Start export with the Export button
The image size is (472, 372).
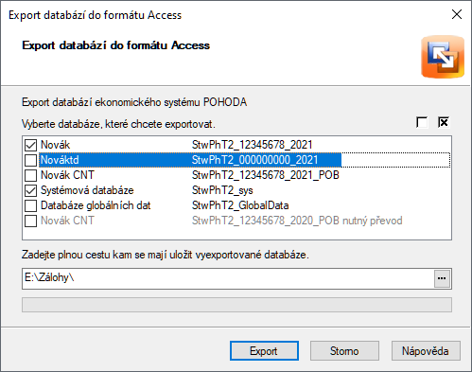pos(264,350)
